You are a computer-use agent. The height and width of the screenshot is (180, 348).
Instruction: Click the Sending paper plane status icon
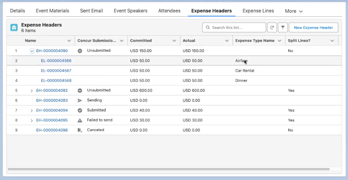tap(80, 100)
